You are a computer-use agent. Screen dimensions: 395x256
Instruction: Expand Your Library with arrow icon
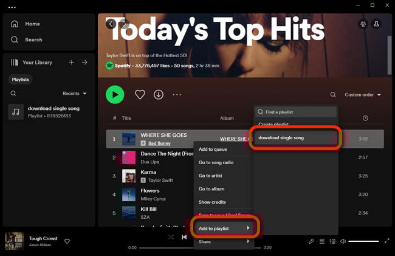tap(84, 62)
